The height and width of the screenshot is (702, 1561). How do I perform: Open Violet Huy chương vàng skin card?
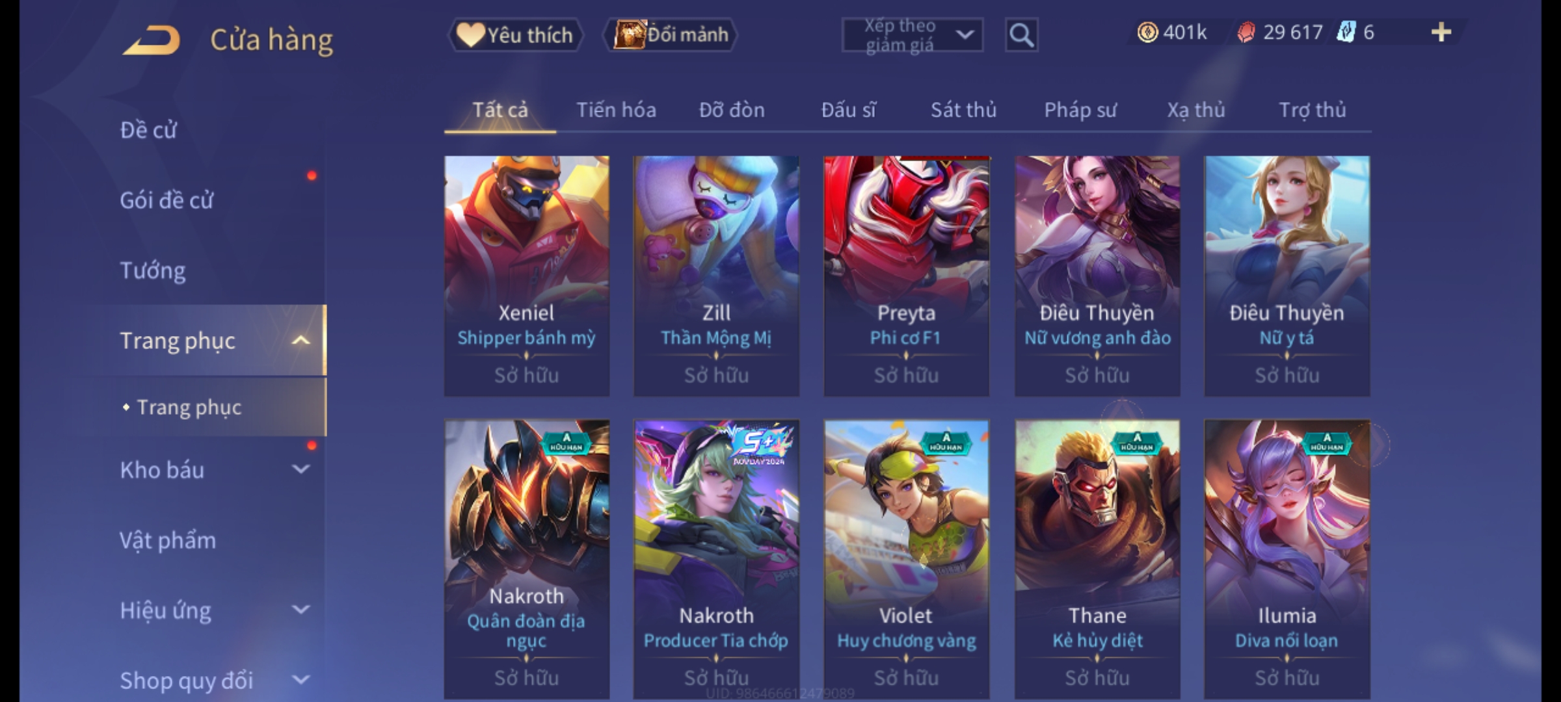[x=907, y=559]
